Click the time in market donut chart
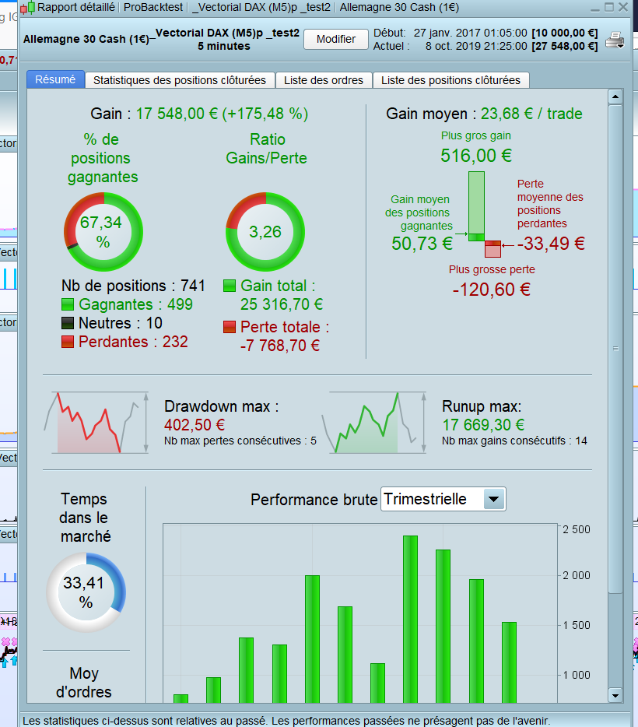 point(86,592)
